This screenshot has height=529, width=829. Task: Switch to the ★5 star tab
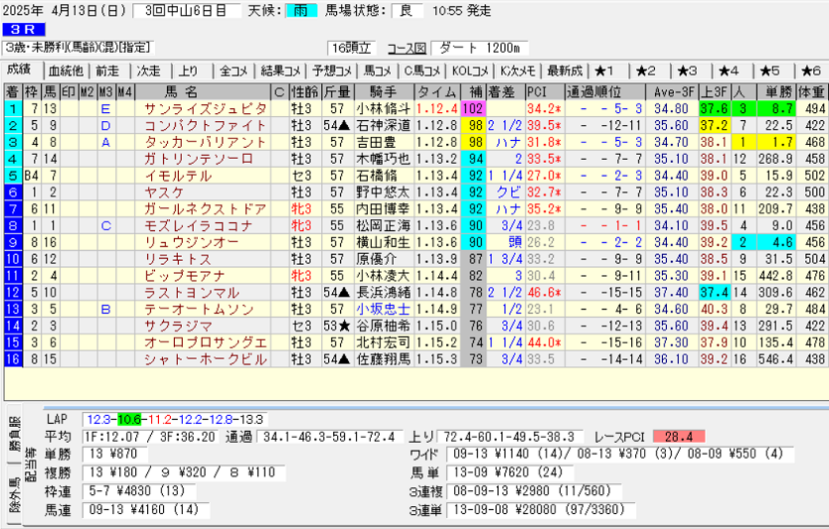tap(769, 70)
